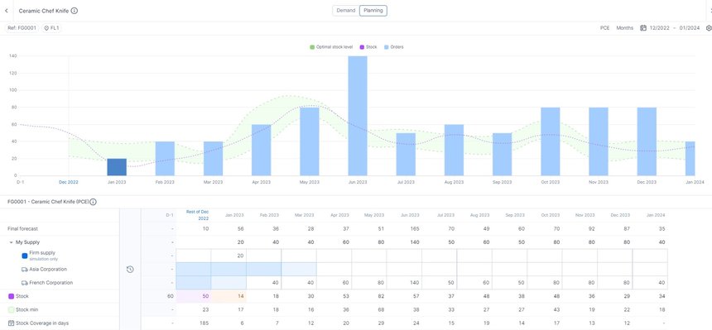The height and width of the screenshot is (330, 712).
Task: Click the Dec 2022 chart axis label
Action: click(x=69, y=182)
